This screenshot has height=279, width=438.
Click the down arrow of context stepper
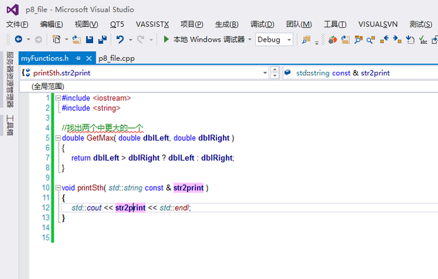click(275, 76)
